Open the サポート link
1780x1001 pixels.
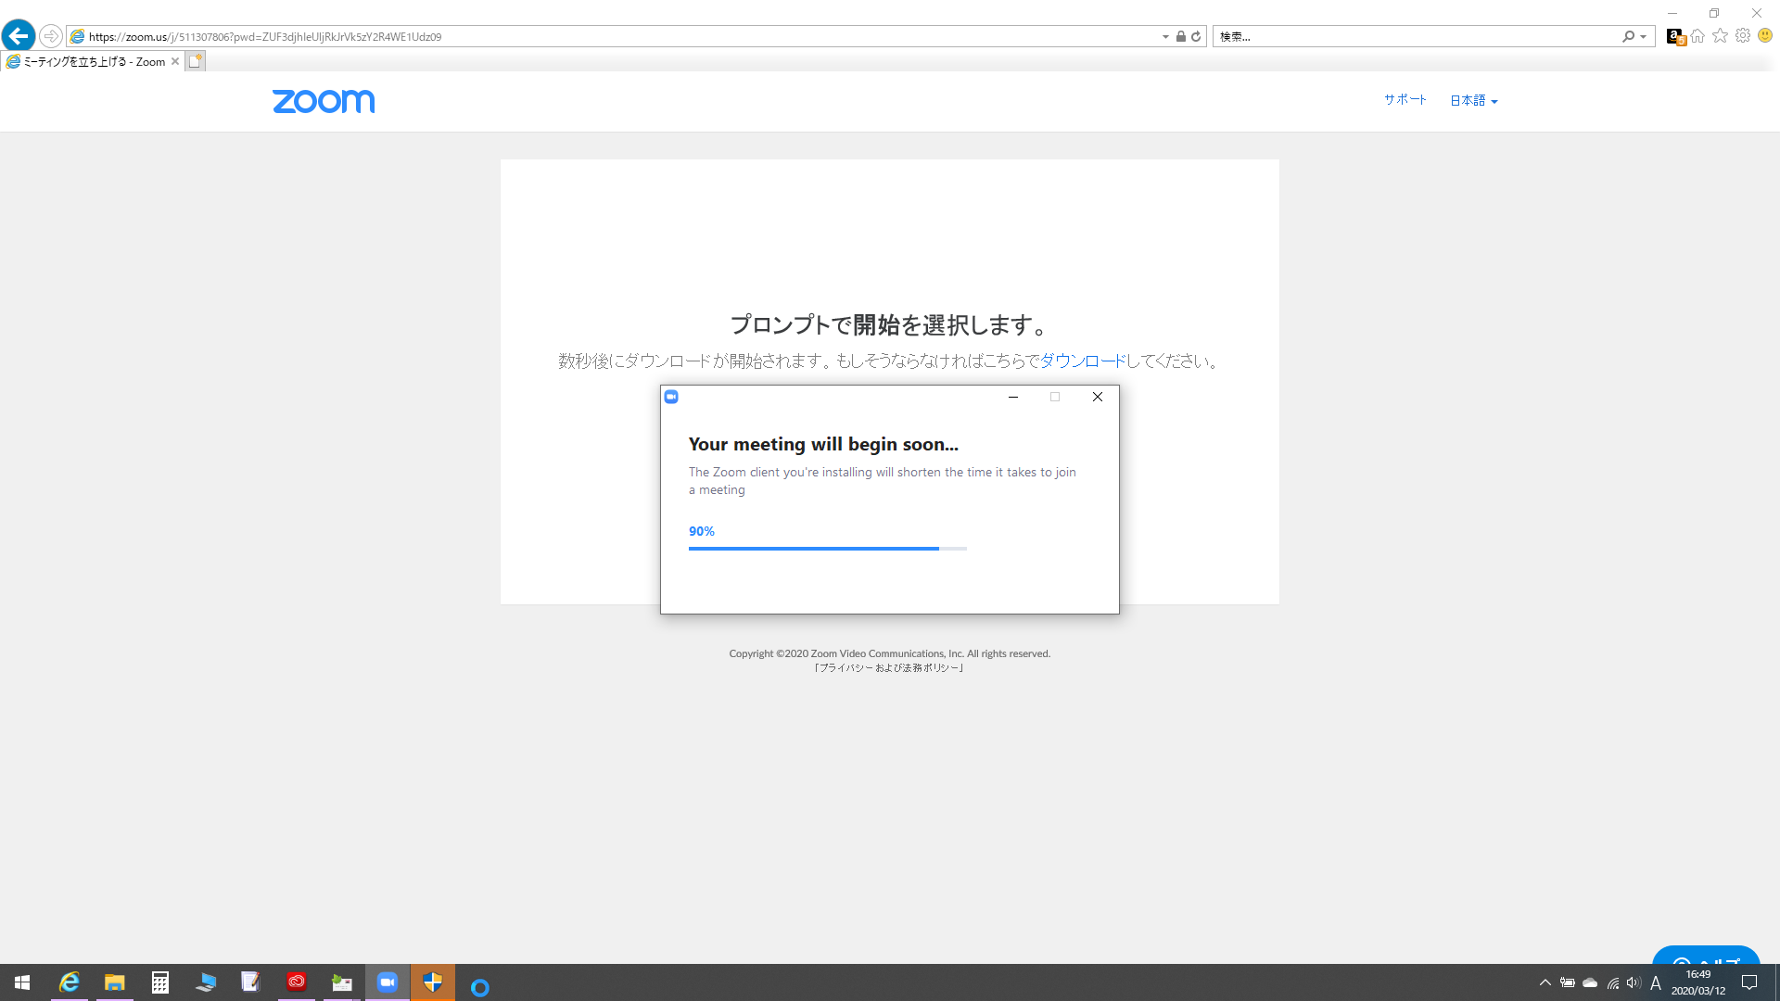pos(1405,99)
